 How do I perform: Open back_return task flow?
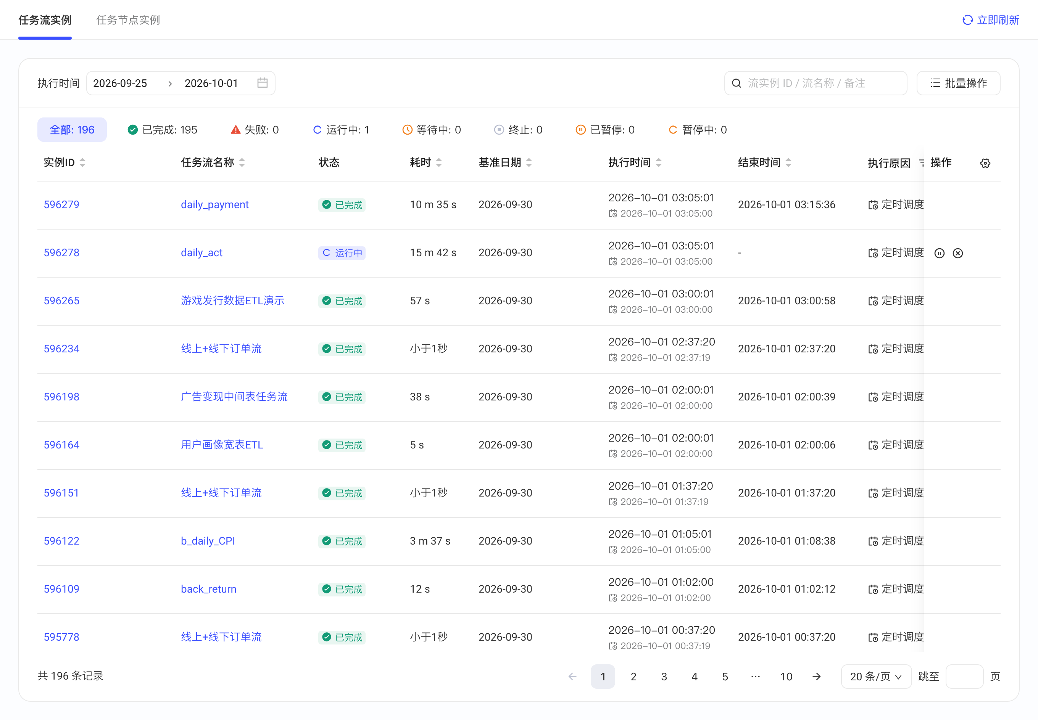208,589
